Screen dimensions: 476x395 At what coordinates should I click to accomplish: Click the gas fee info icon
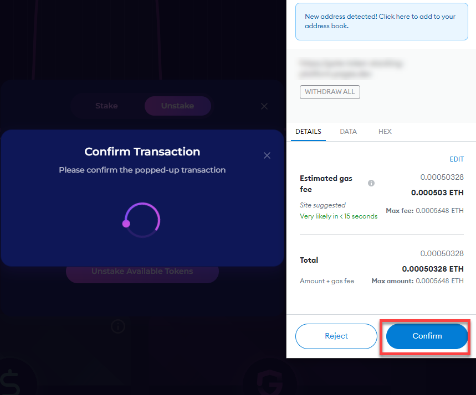(371, 183)
